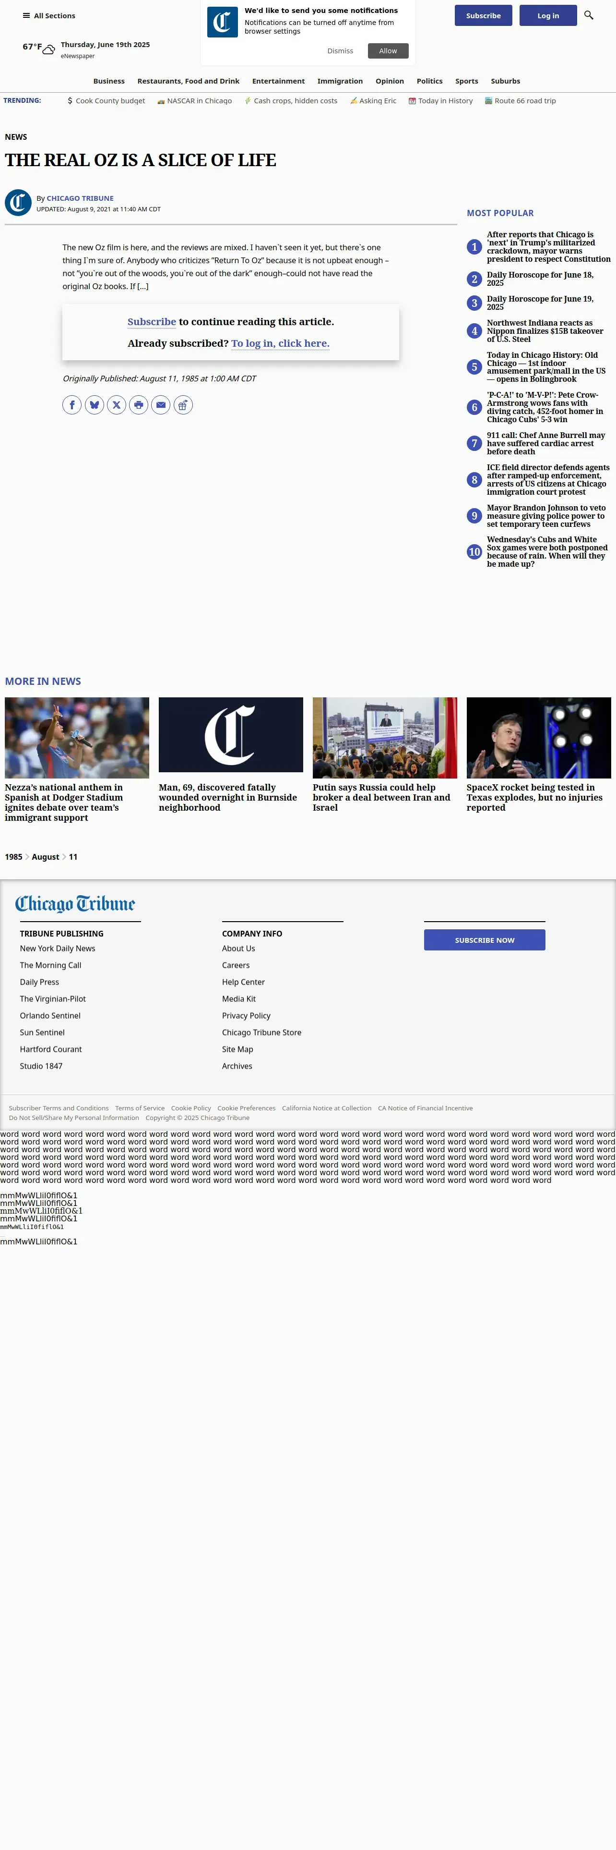Open Daily Horoscope for June 19, 2025

(x=540, y=303)
